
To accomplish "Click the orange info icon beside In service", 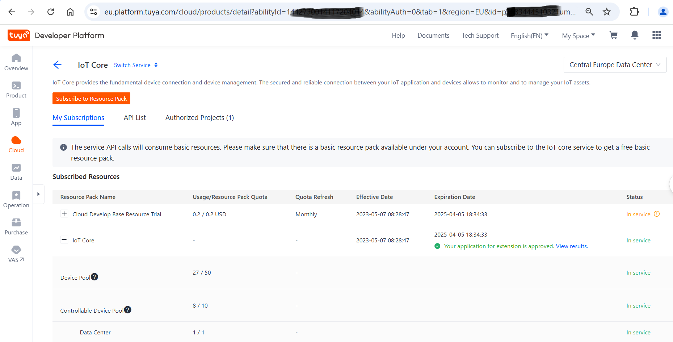I will 657,214.
